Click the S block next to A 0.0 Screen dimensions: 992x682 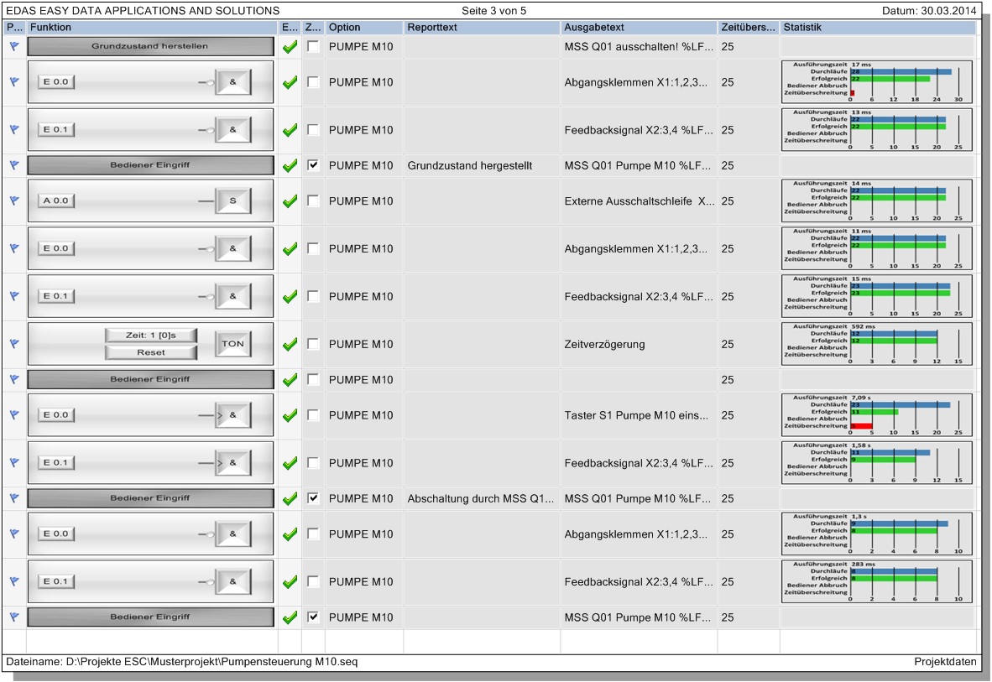point(232,201)
